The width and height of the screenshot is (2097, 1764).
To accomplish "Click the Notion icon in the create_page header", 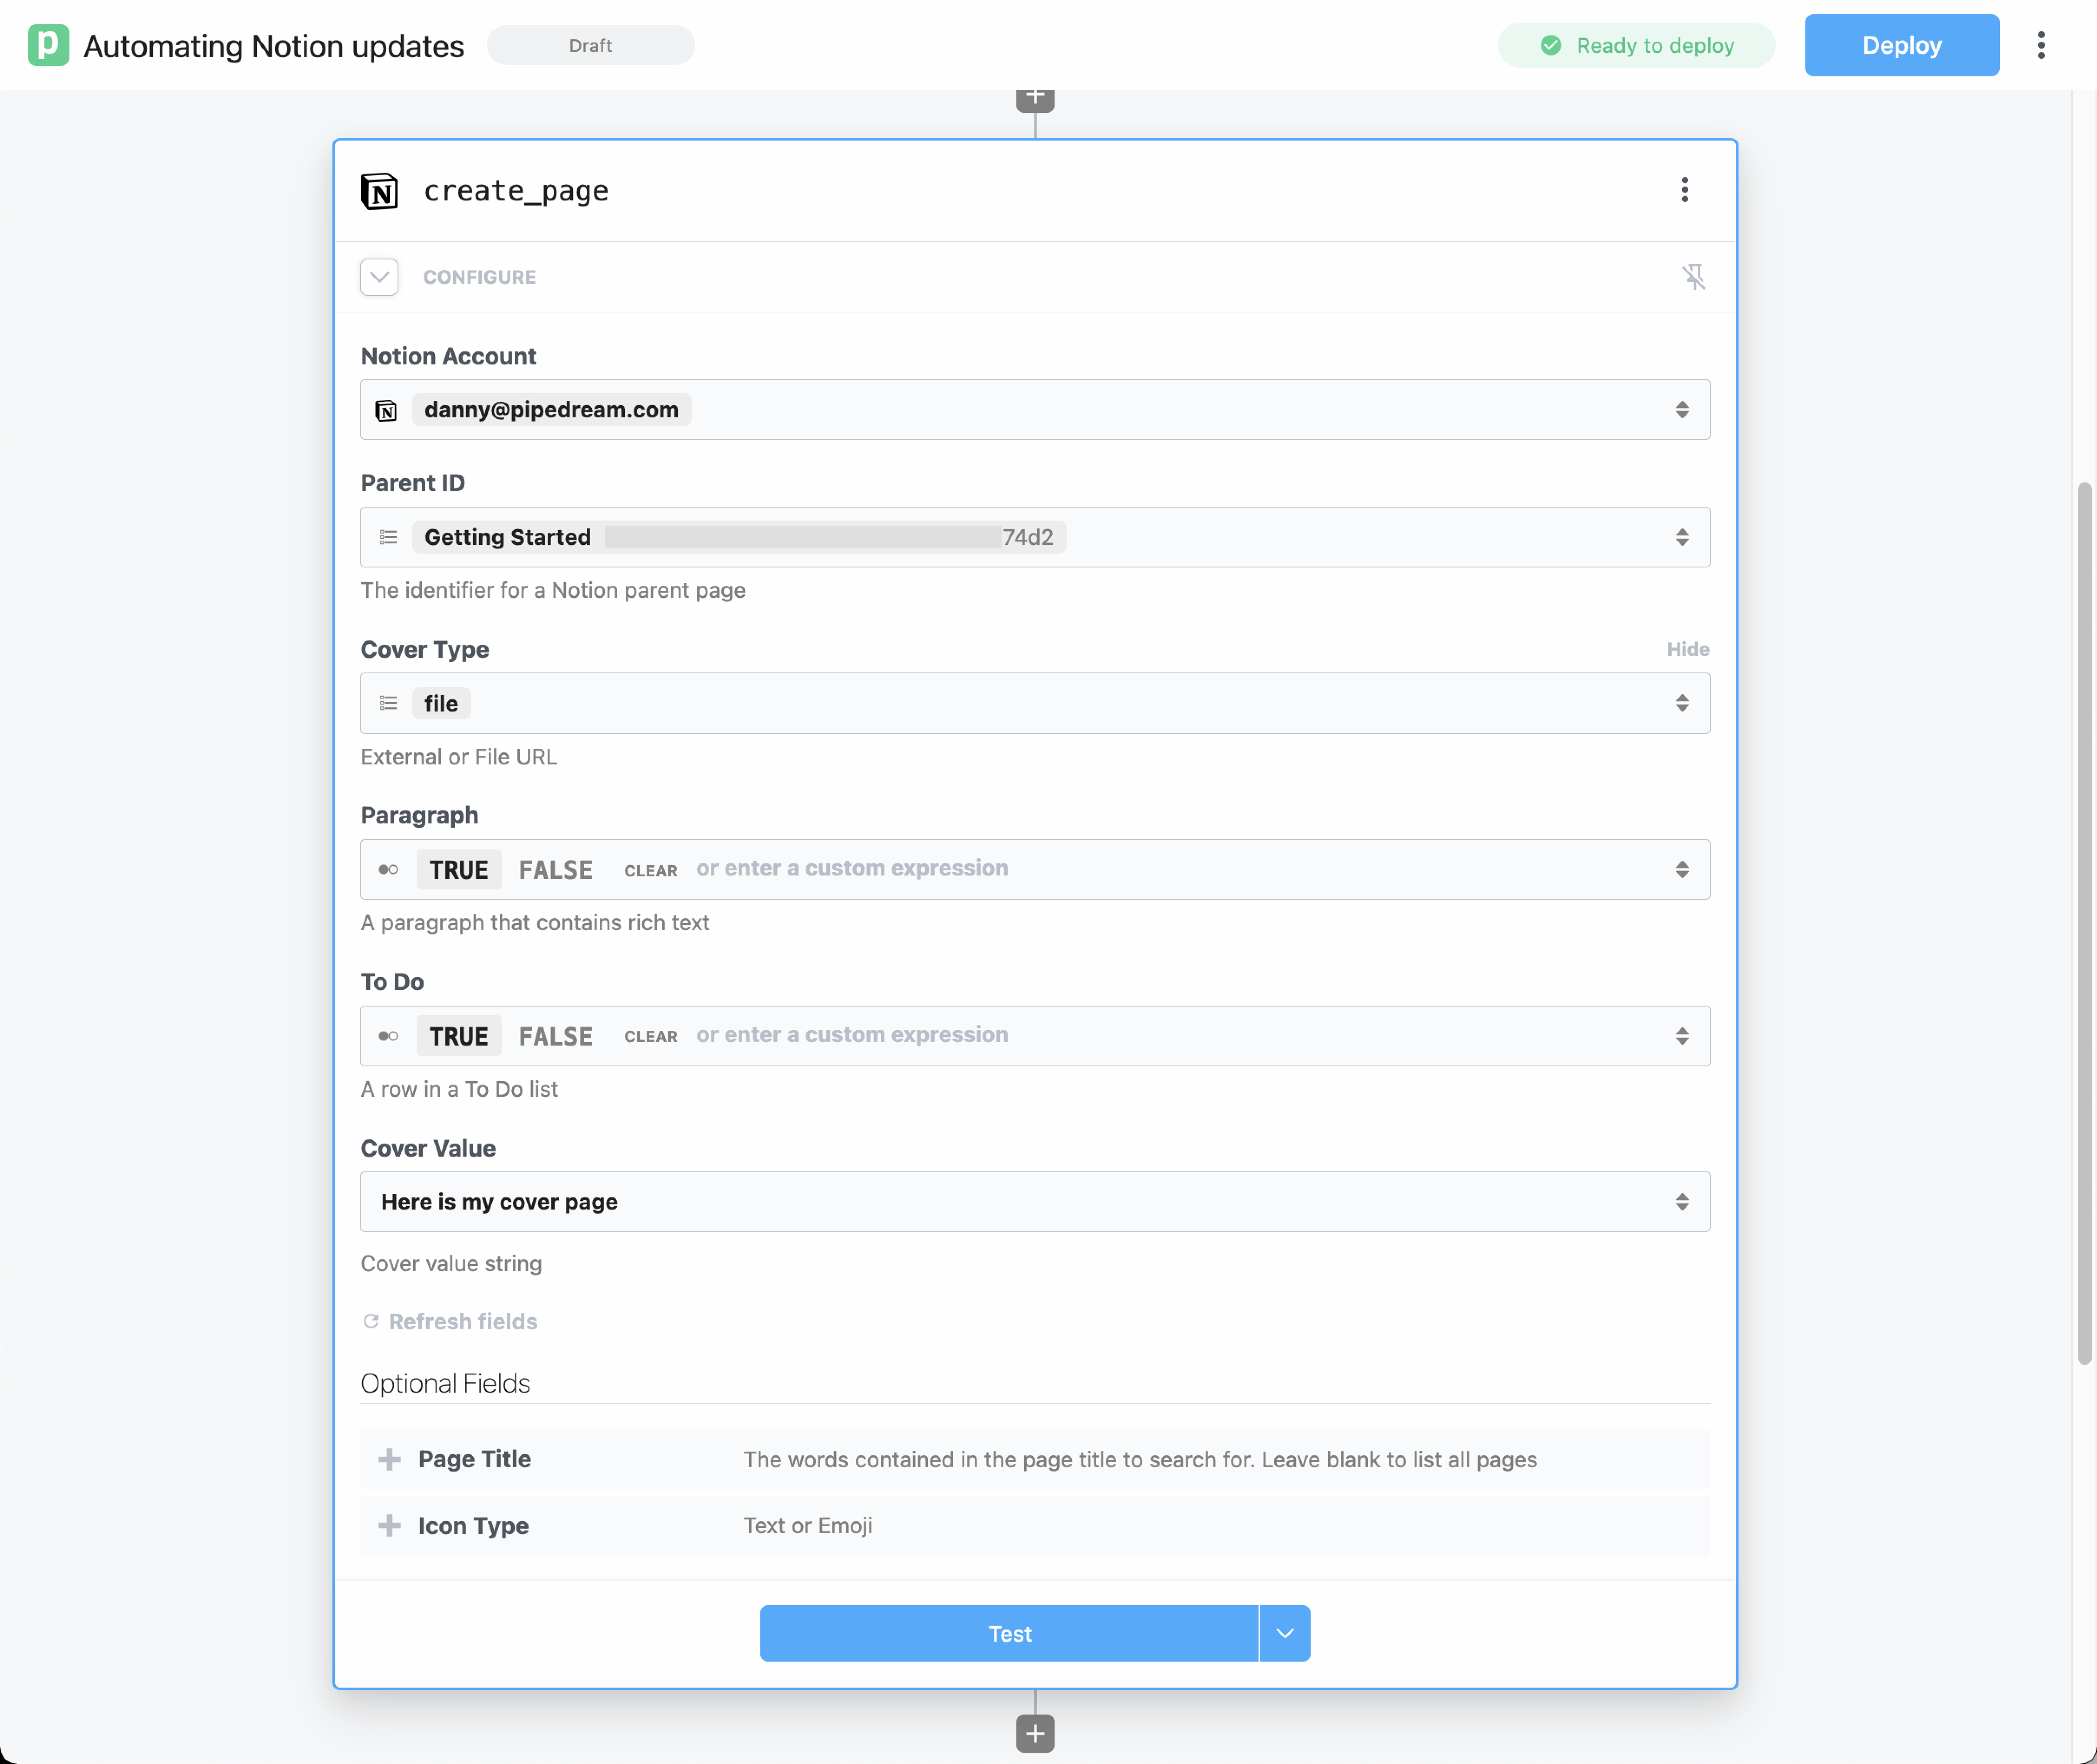I will 379,190.
